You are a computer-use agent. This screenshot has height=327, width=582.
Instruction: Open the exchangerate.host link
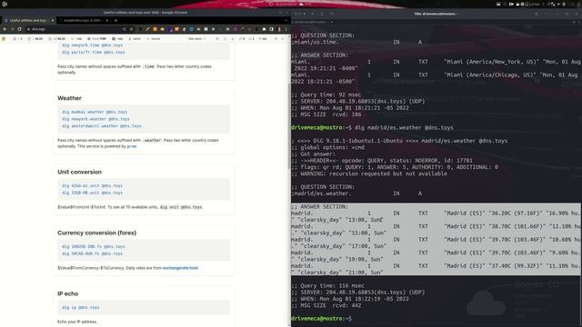[x=180, y=268]
